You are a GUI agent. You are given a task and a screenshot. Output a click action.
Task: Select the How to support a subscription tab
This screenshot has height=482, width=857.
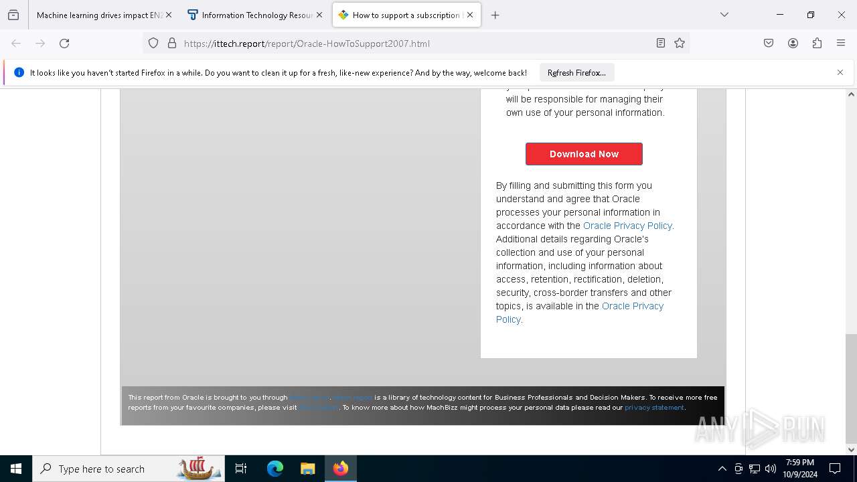[x=406, y=15]
